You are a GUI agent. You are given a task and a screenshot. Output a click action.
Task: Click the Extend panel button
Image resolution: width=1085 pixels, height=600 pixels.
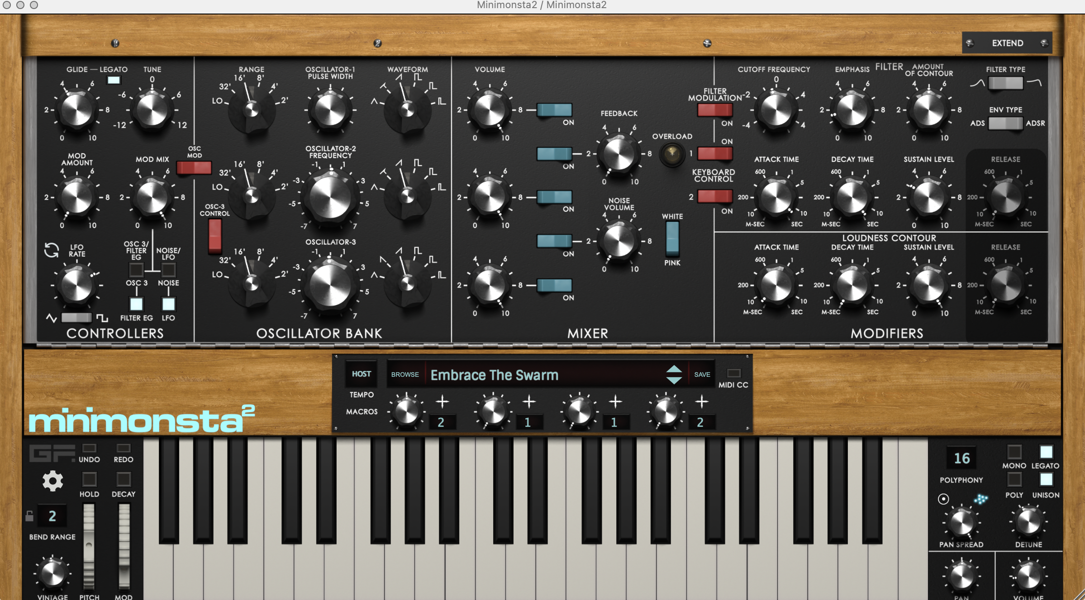1007,43
